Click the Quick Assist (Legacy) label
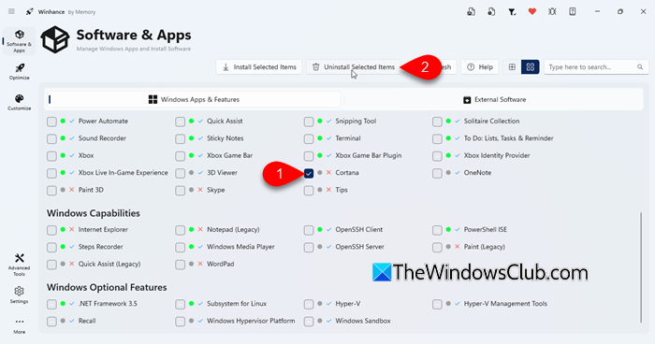The height and width of the screenshot is (345, 655). click(109, 264)
